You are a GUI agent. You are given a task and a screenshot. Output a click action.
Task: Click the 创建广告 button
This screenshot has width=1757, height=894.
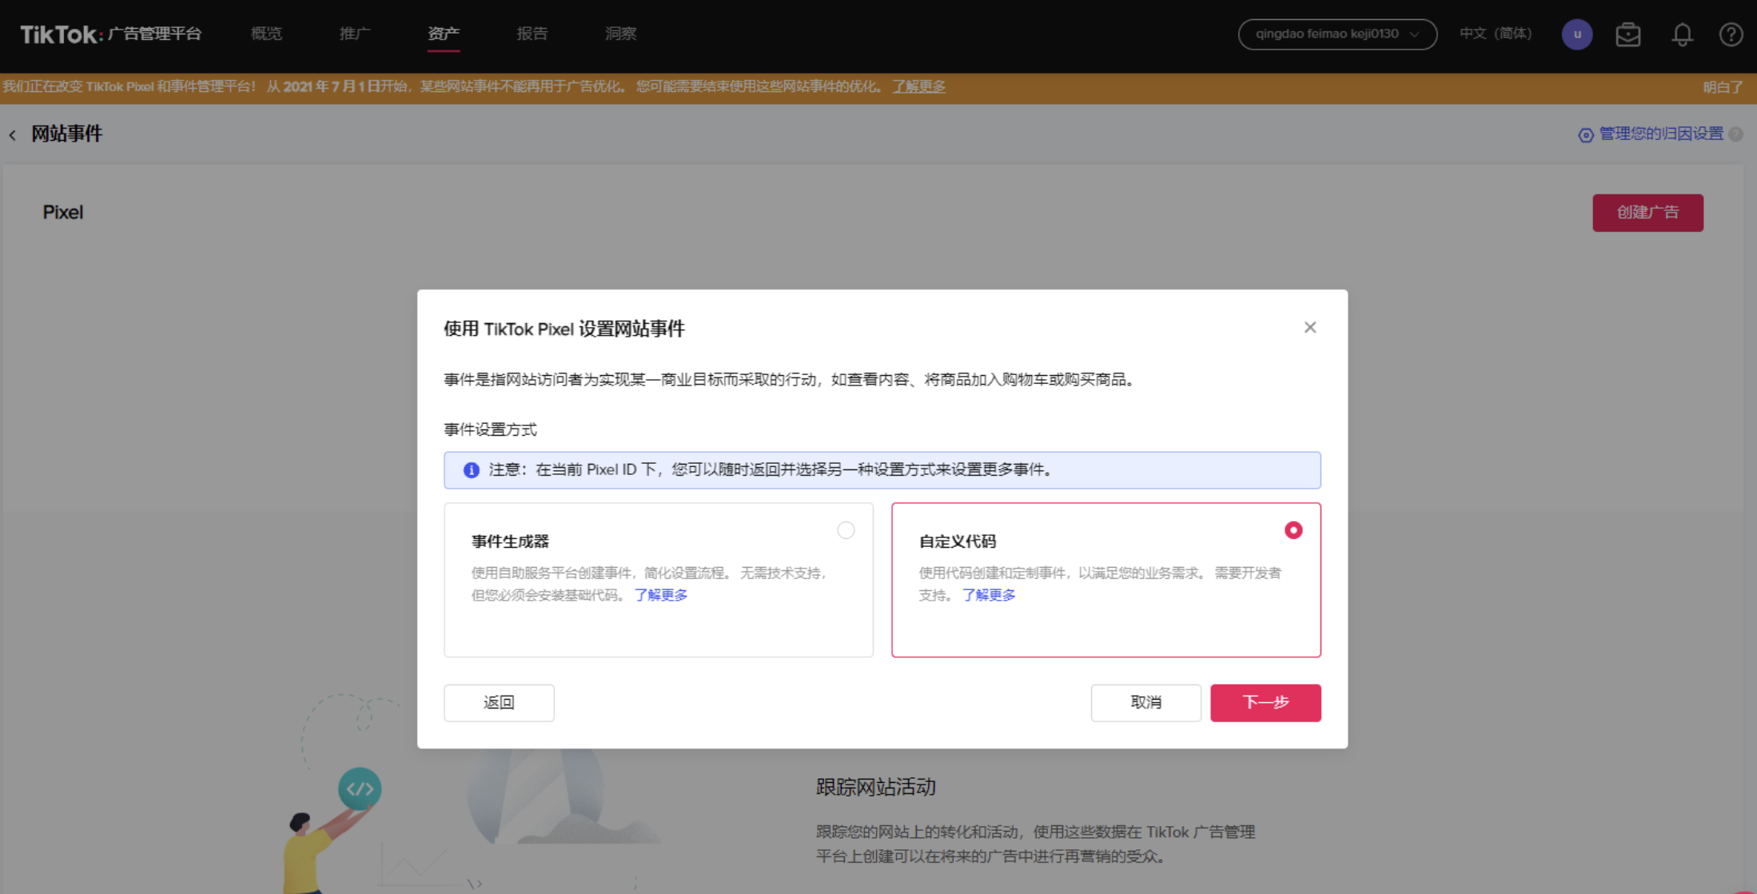pos(1647,213)
